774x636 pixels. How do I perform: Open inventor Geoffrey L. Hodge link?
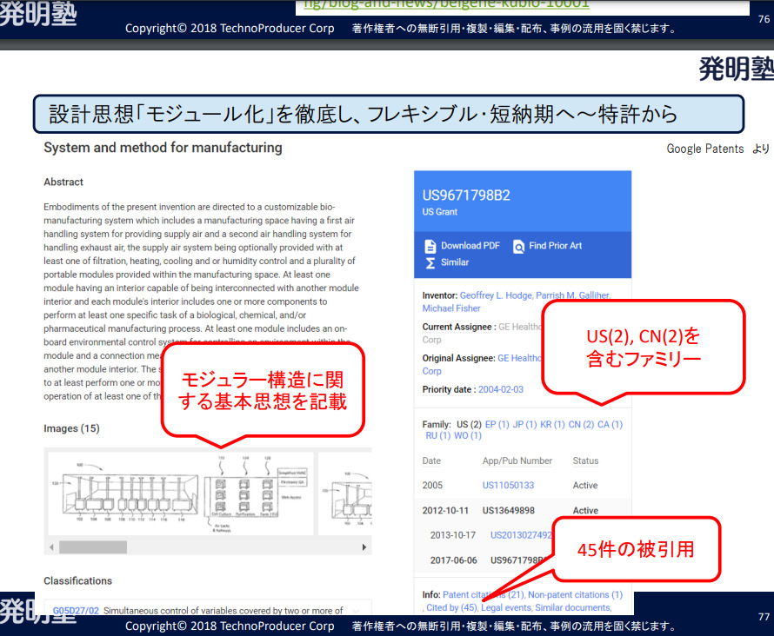pyautogui.click(x=496, y=295)
